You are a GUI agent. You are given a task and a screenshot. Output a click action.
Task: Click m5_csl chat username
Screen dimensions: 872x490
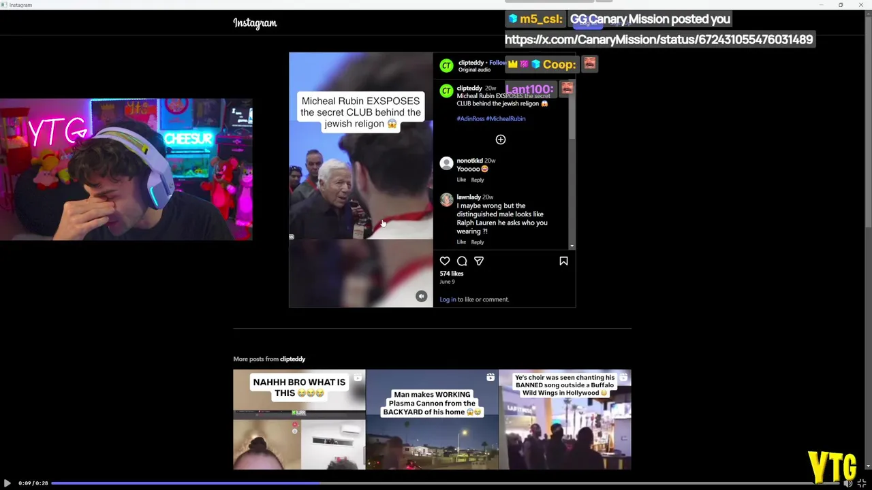click(x=541, y=19)
